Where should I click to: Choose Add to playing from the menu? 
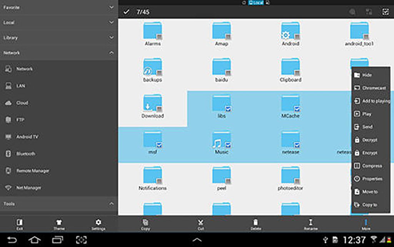(x=371, y=101)
